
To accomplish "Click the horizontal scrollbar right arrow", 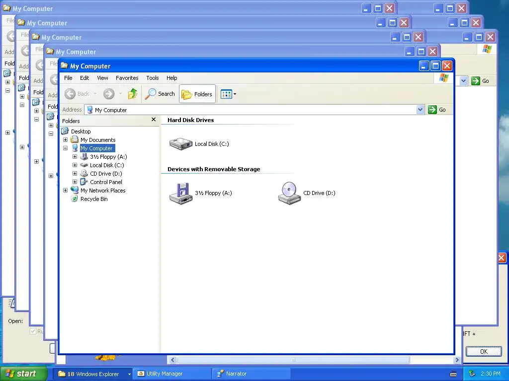I will tap(457, 360).
